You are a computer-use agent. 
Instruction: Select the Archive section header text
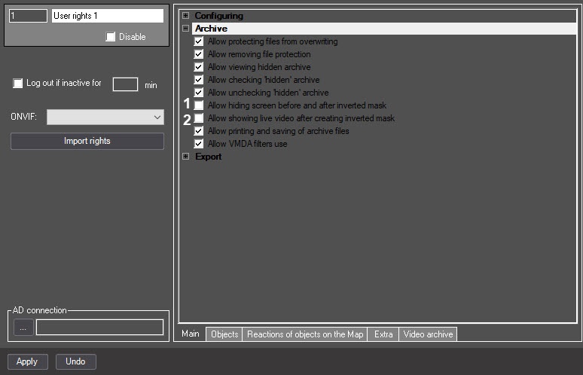pyautogui.click(x=211, y=29)
